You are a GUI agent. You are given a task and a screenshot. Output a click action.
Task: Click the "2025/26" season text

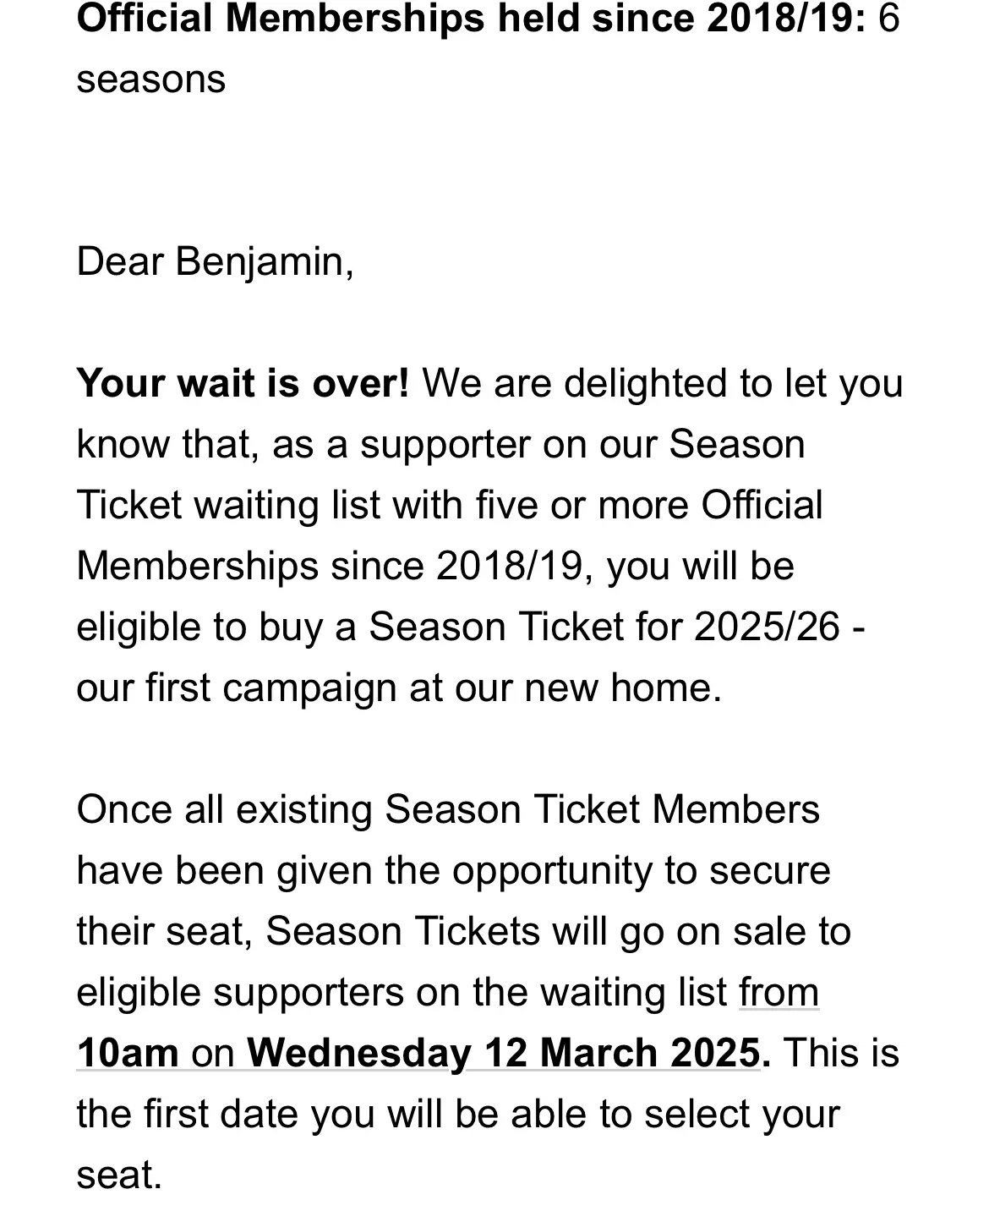point(767,627)
